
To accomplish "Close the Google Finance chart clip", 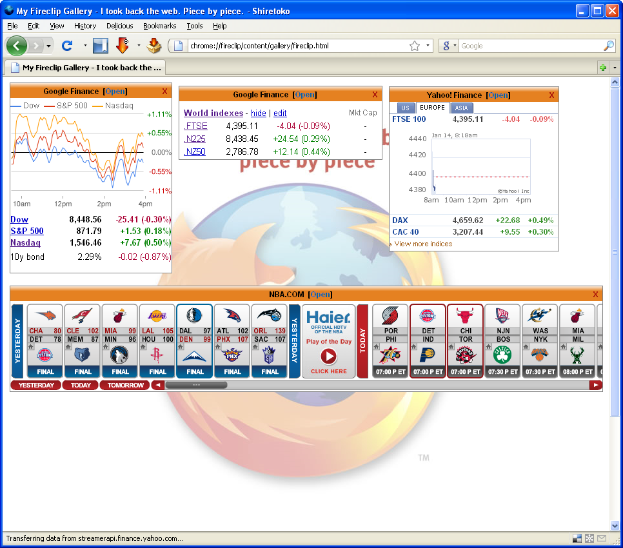I will [x=164, y=92].
